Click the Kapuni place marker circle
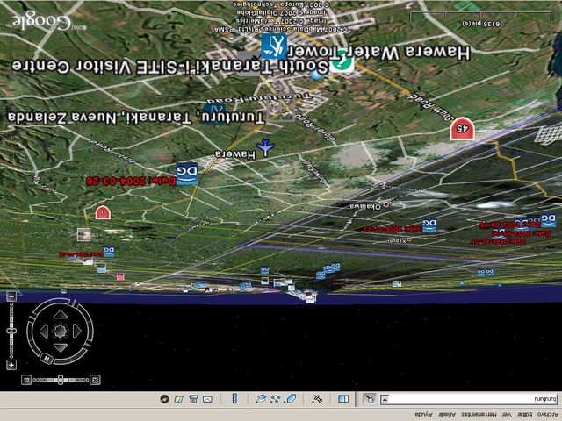562x421 pixels. pos(409,239)
